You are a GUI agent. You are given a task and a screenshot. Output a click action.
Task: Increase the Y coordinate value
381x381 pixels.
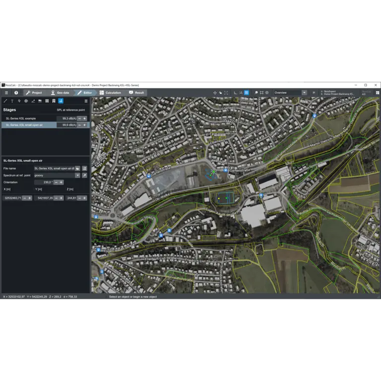61,198
